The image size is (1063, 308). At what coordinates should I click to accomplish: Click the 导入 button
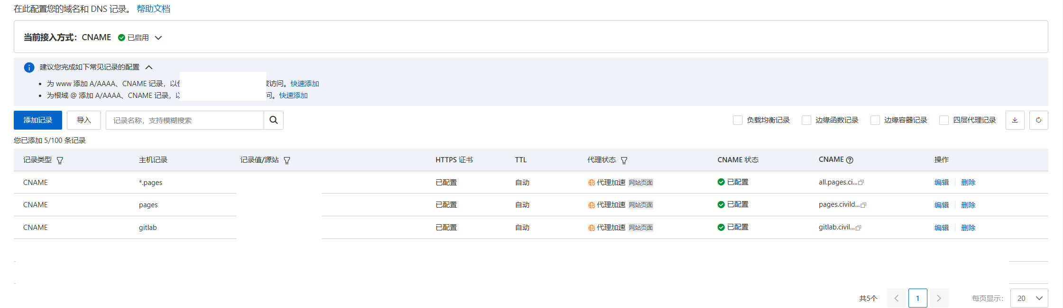pos(84,120)
